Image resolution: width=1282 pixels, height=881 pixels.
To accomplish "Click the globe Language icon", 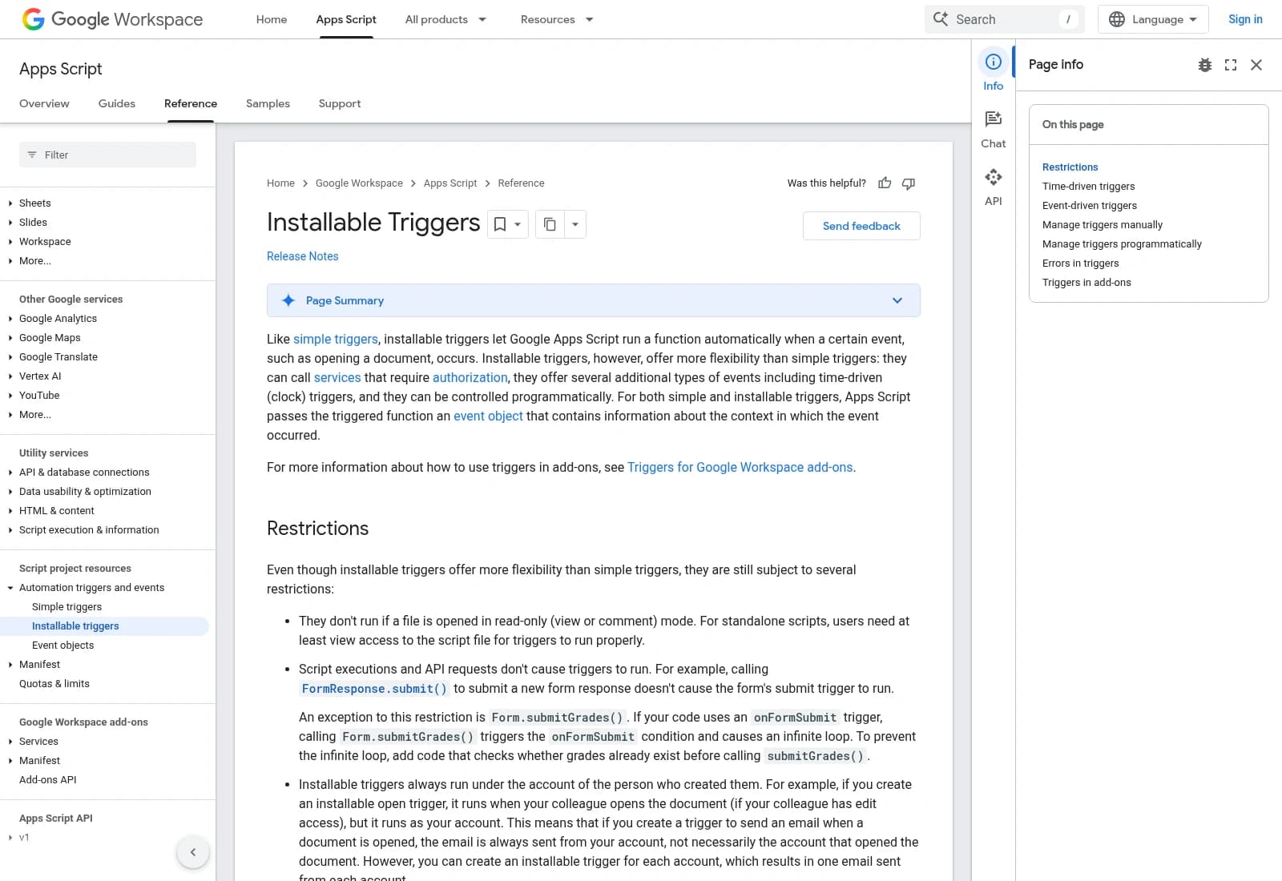I will 1117,19.
